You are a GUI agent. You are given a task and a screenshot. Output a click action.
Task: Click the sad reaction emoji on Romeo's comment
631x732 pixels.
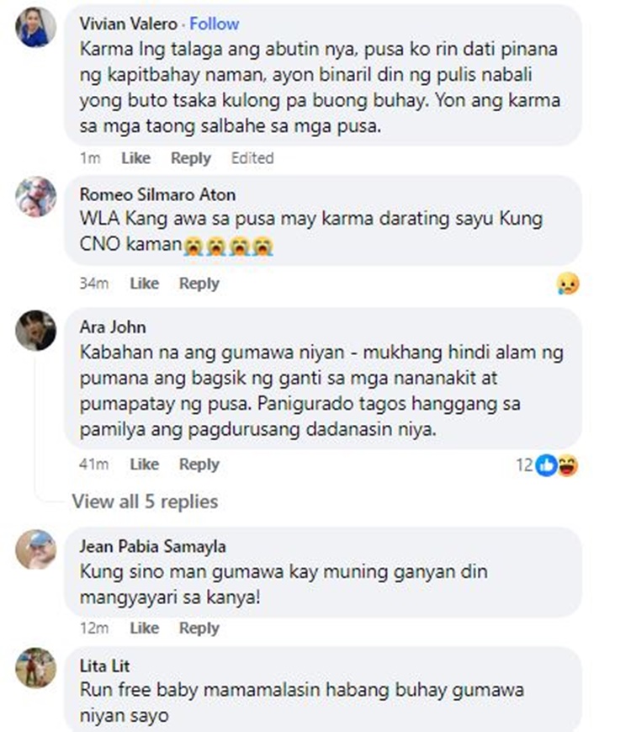(x=568, y=284)
